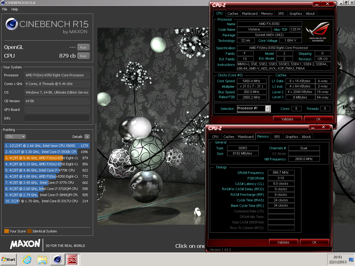This screenshot has height=266, width=355.
Task: Click the GFX Board field in Your System
Action: (57, 110)
